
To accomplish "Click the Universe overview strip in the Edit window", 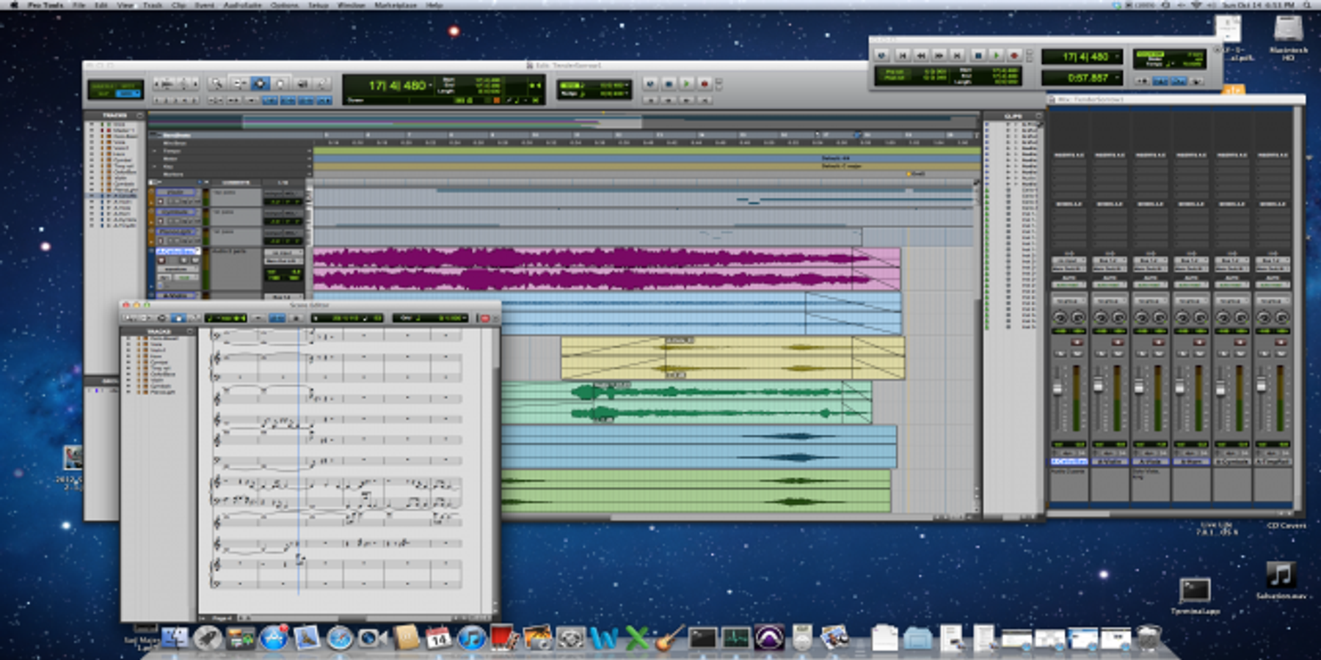I will point(564,122).
